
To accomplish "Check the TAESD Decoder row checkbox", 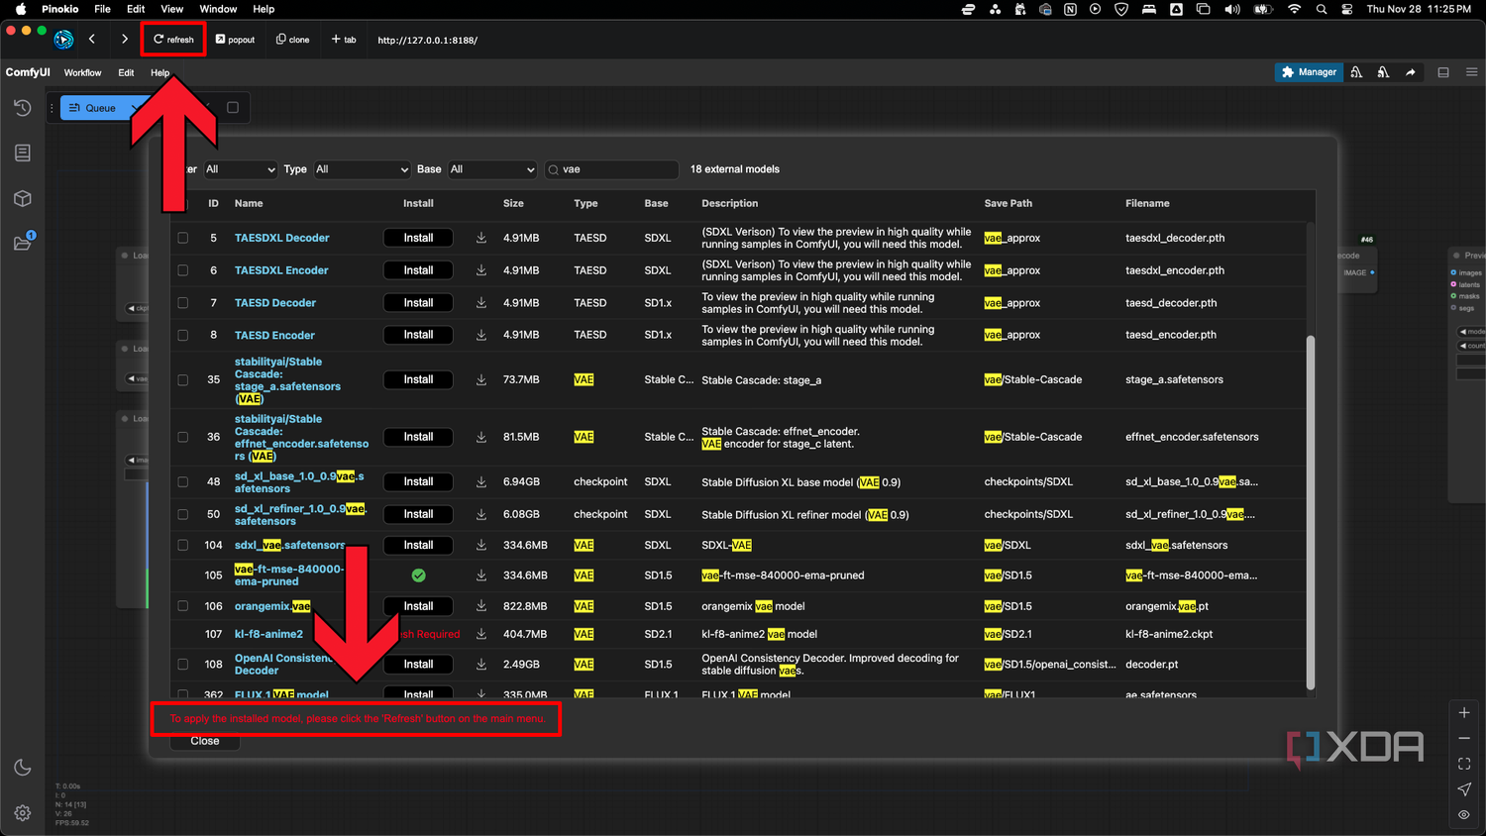I will tap(182, 303).
